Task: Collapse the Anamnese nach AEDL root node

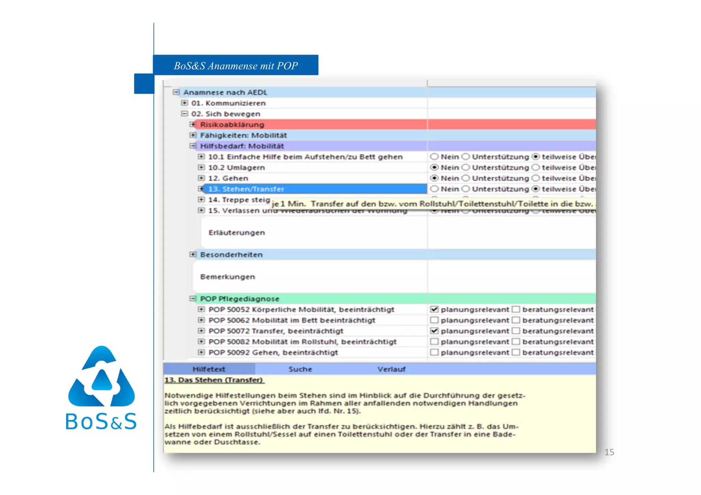Action: [x=176, y=92]
